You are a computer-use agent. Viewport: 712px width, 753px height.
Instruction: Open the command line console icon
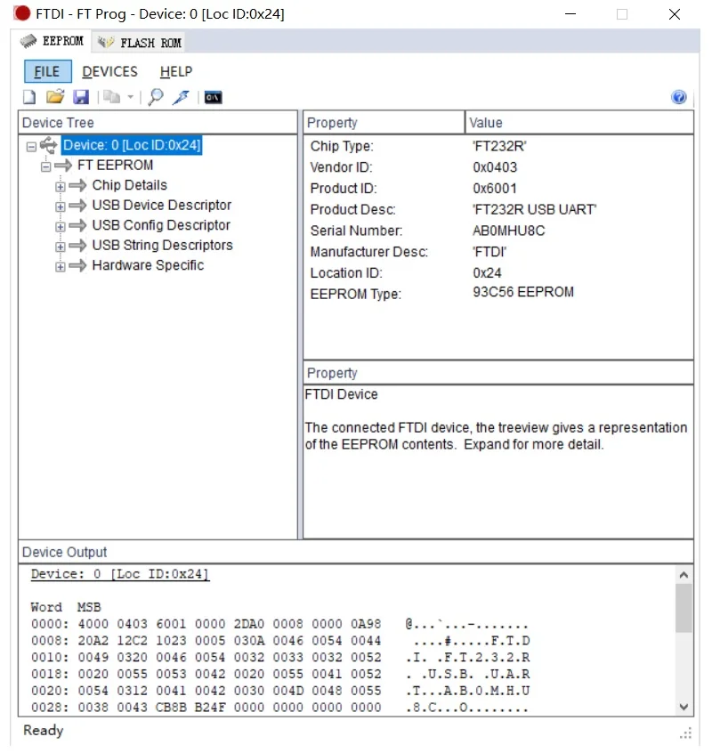(213, 97)
